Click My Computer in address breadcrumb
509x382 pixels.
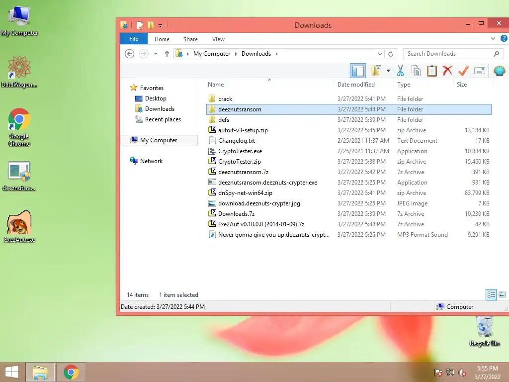[212, 54]
